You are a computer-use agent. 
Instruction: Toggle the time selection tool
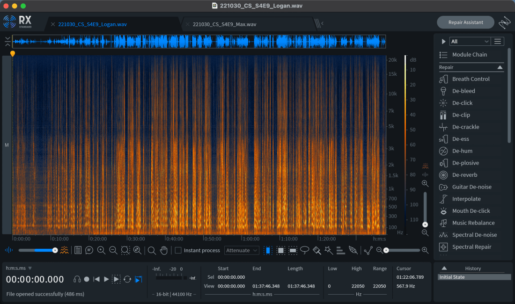click(x=268, y=250)
